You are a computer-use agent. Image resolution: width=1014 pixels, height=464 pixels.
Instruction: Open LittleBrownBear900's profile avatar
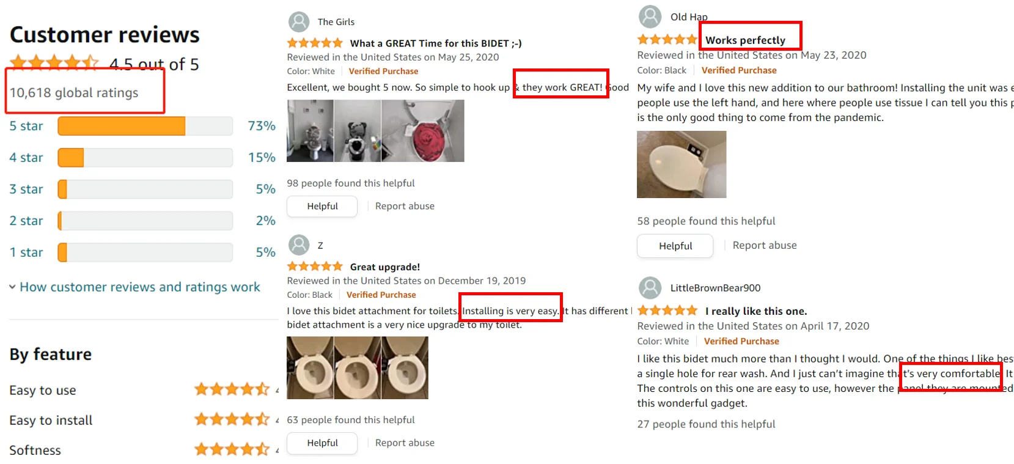(650, 288)
